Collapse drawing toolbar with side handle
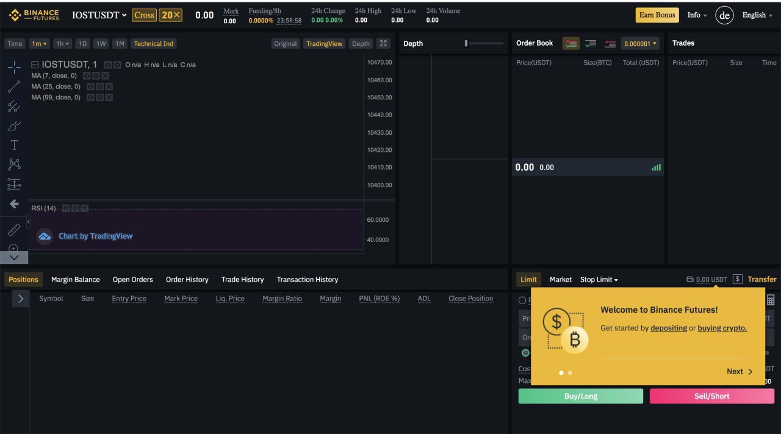The width and height of the screenshot is (781, 434). coord(28,222)
